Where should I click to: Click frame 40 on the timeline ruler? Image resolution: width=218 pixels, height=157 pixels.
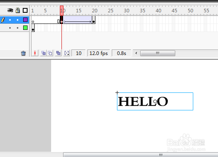click(159, 11)
